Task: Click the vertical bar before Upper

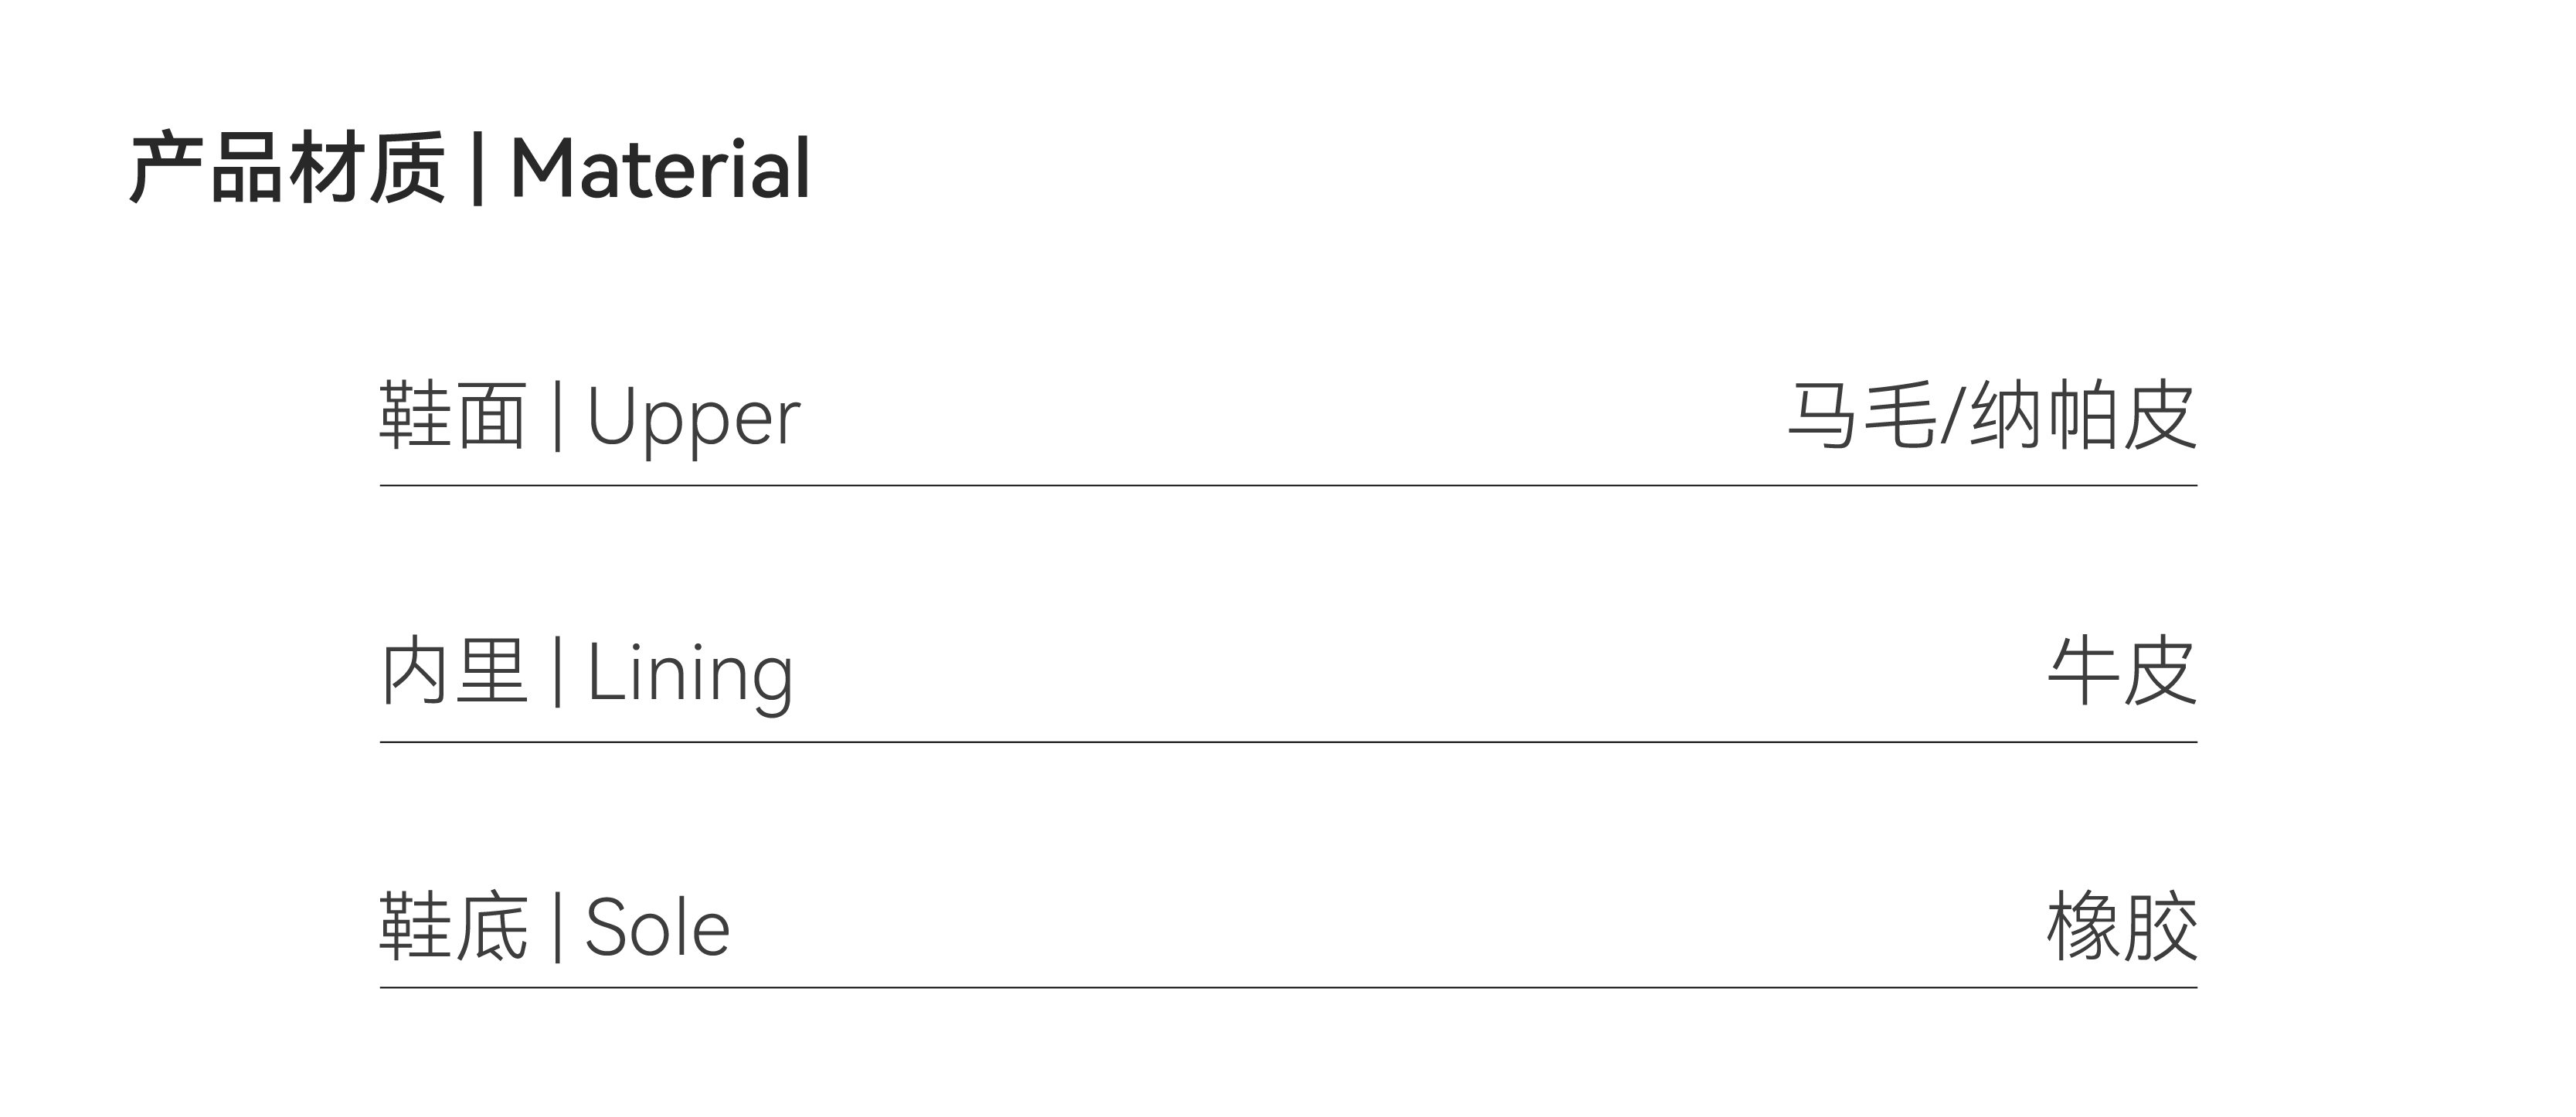Action: point(557,418)
